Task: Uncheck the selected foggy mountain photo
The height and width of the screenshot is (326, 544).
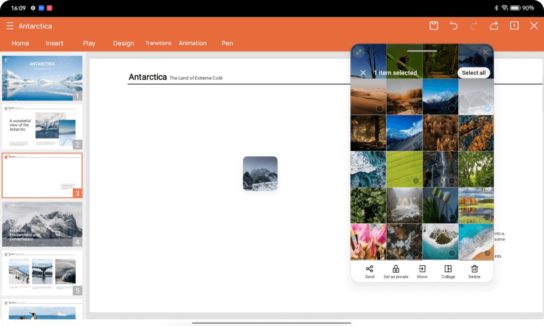Action: 487,109
